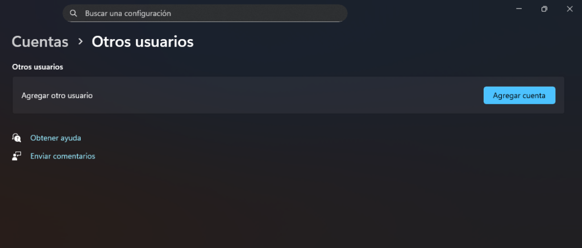Go back to Cuentas breadcrumb

click(40, 42)
